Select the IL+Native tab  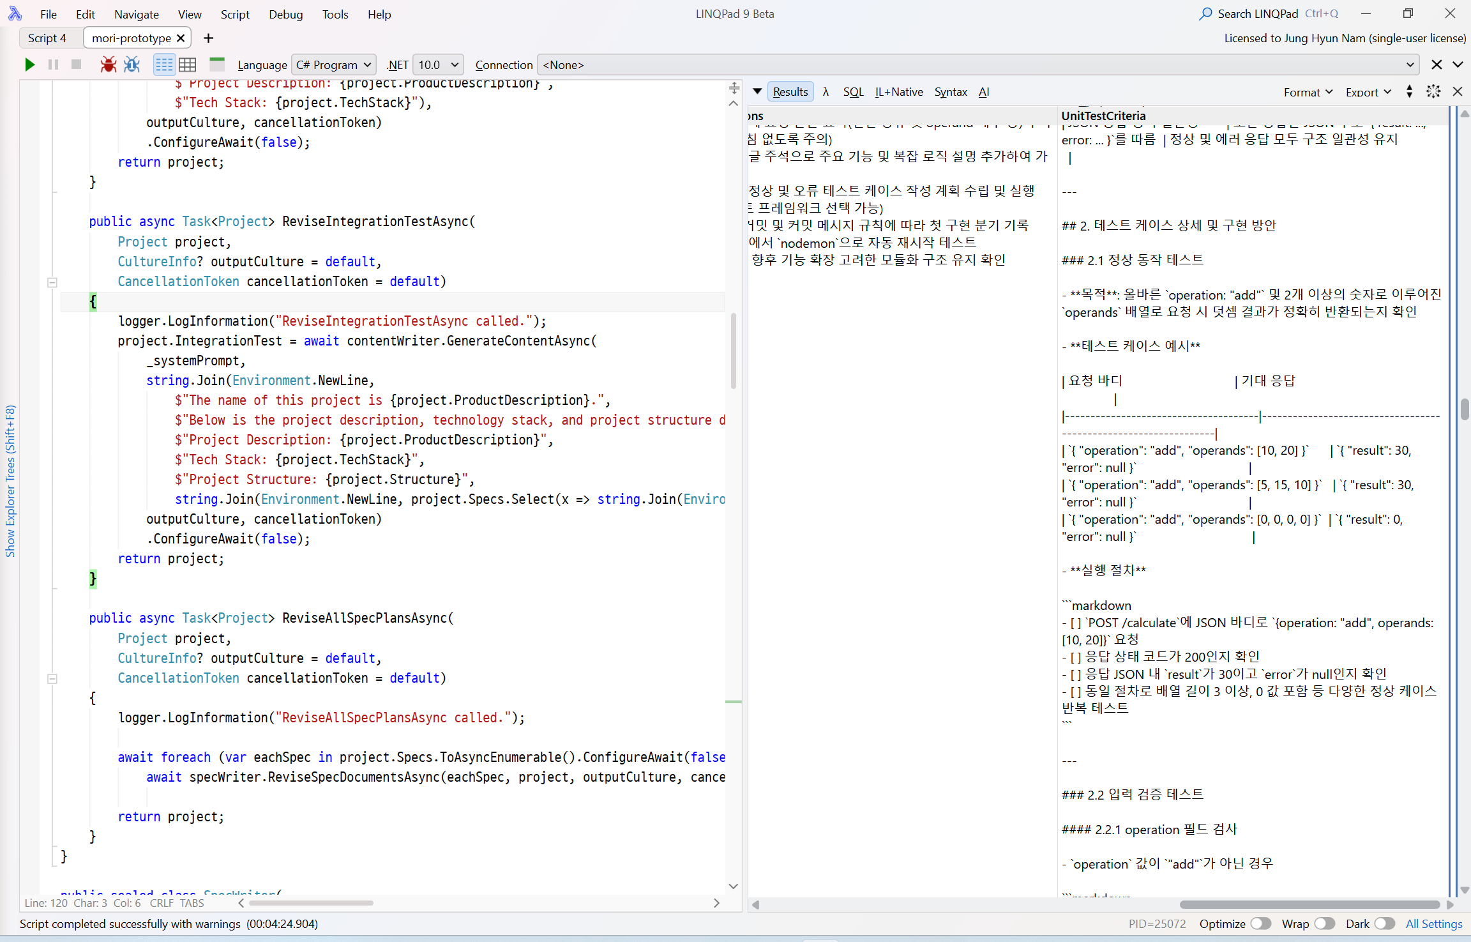[x=899, y=92]
